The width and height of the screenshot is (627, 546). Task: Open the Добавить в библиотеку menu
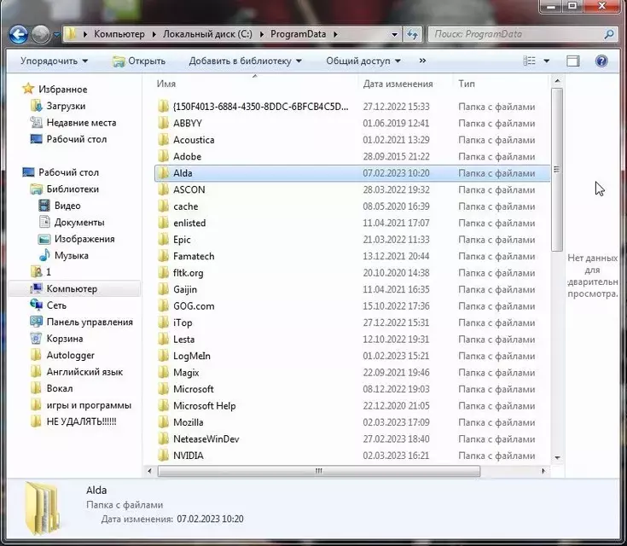pyautogui.click(x=245, y=61)
